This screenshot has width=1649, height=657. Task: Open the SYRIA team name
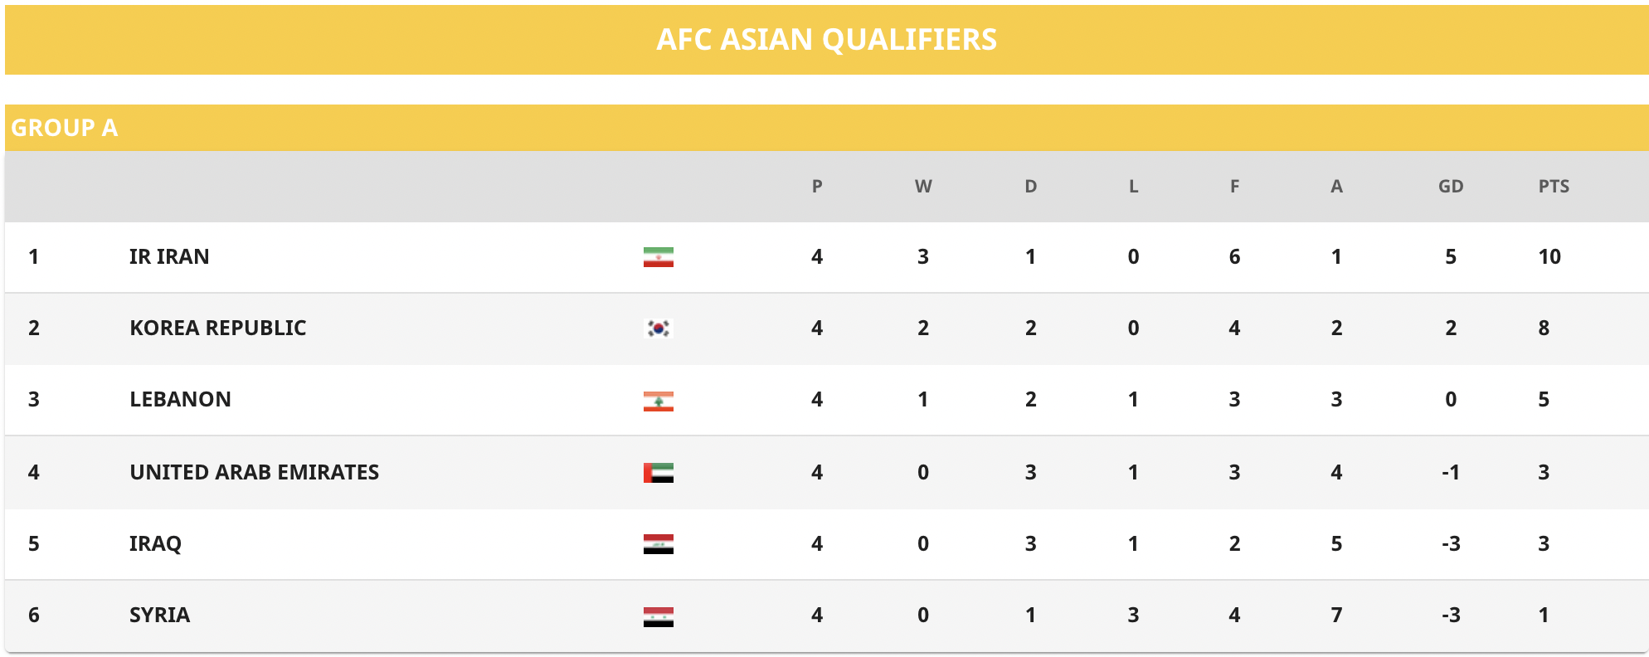pyautogui.click(x=159, y=615)
